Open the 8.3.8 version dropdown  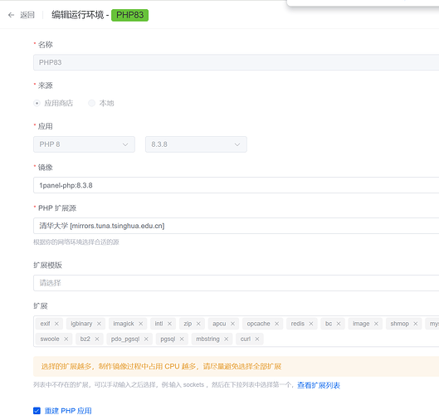pos(196,144)
